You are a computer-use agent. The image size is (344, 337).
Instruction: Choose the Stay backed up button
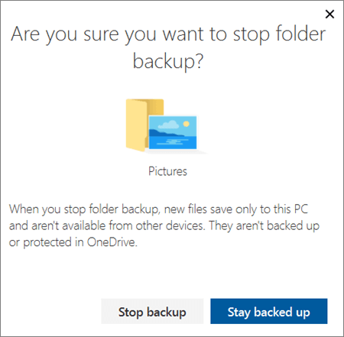[269, 311]
